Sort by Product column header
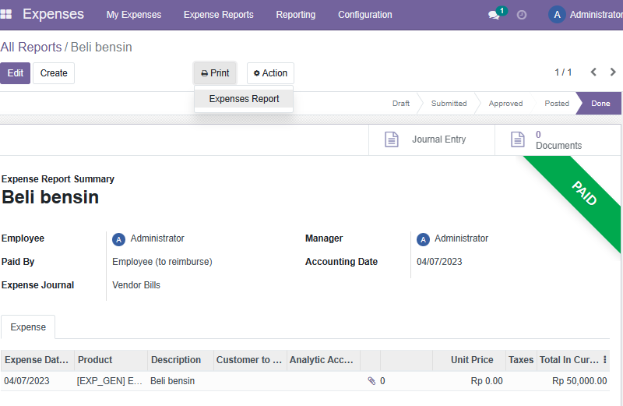Viewport: 623px width, 406px height. [111, 360]
